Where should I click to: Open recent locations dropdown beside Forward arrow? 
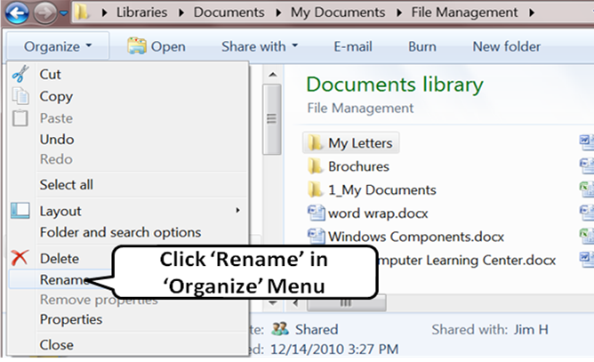point(64,13)
